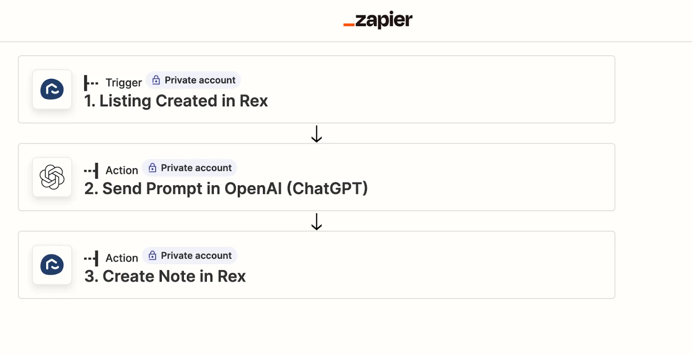The height and width of the screenshot is (355, 692).
Task: Click the lock icon on step 2's badge
Action: click(x=152, y=167)
